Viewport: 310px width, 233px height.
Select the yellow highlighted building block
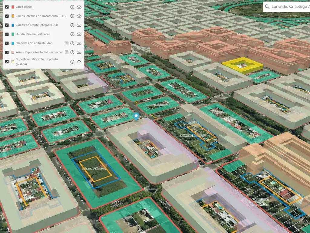pyautogui.click(x=242, y=65)
